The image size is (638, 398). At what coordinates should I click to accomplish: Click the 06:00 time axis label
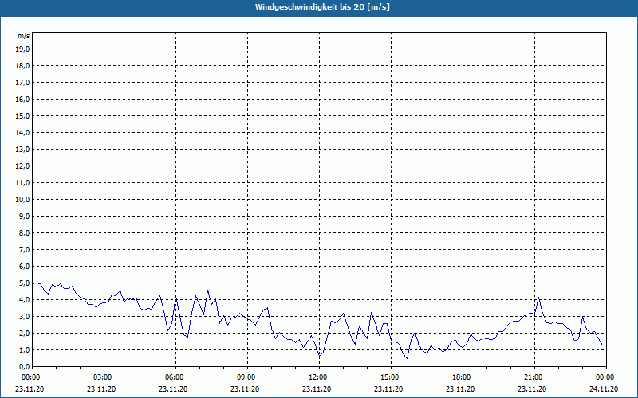(174, 377)
